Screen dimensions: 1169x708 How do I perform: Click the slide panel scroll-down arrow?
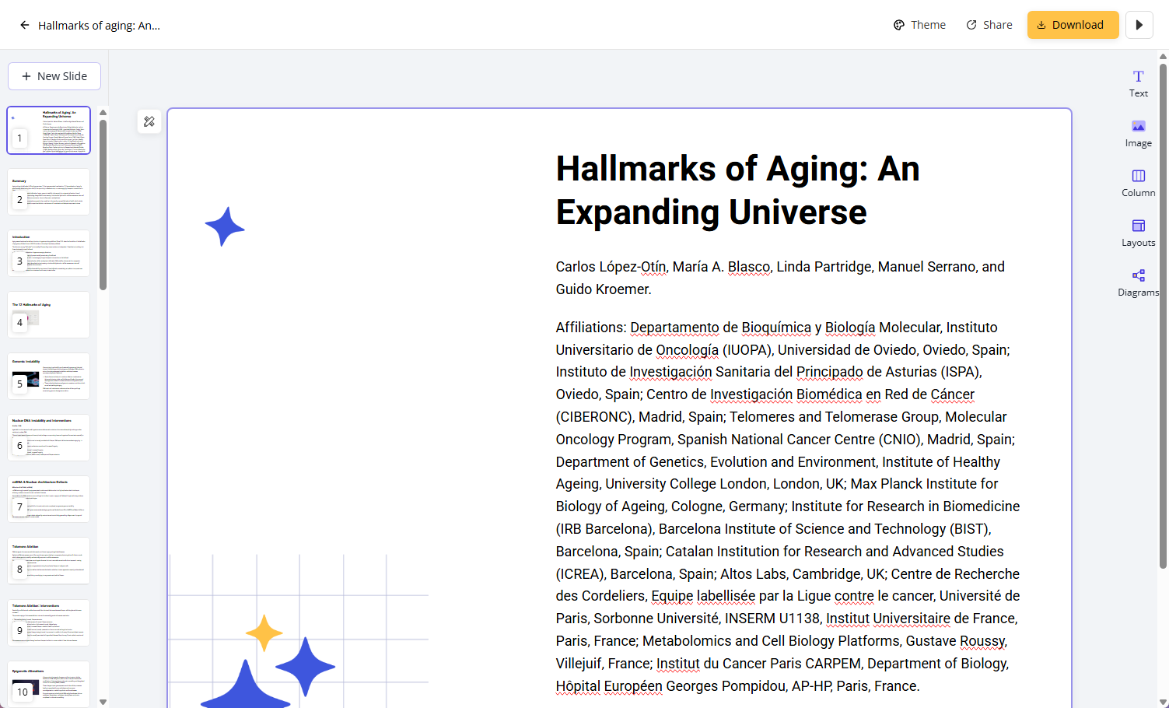[x=103, y=702]
